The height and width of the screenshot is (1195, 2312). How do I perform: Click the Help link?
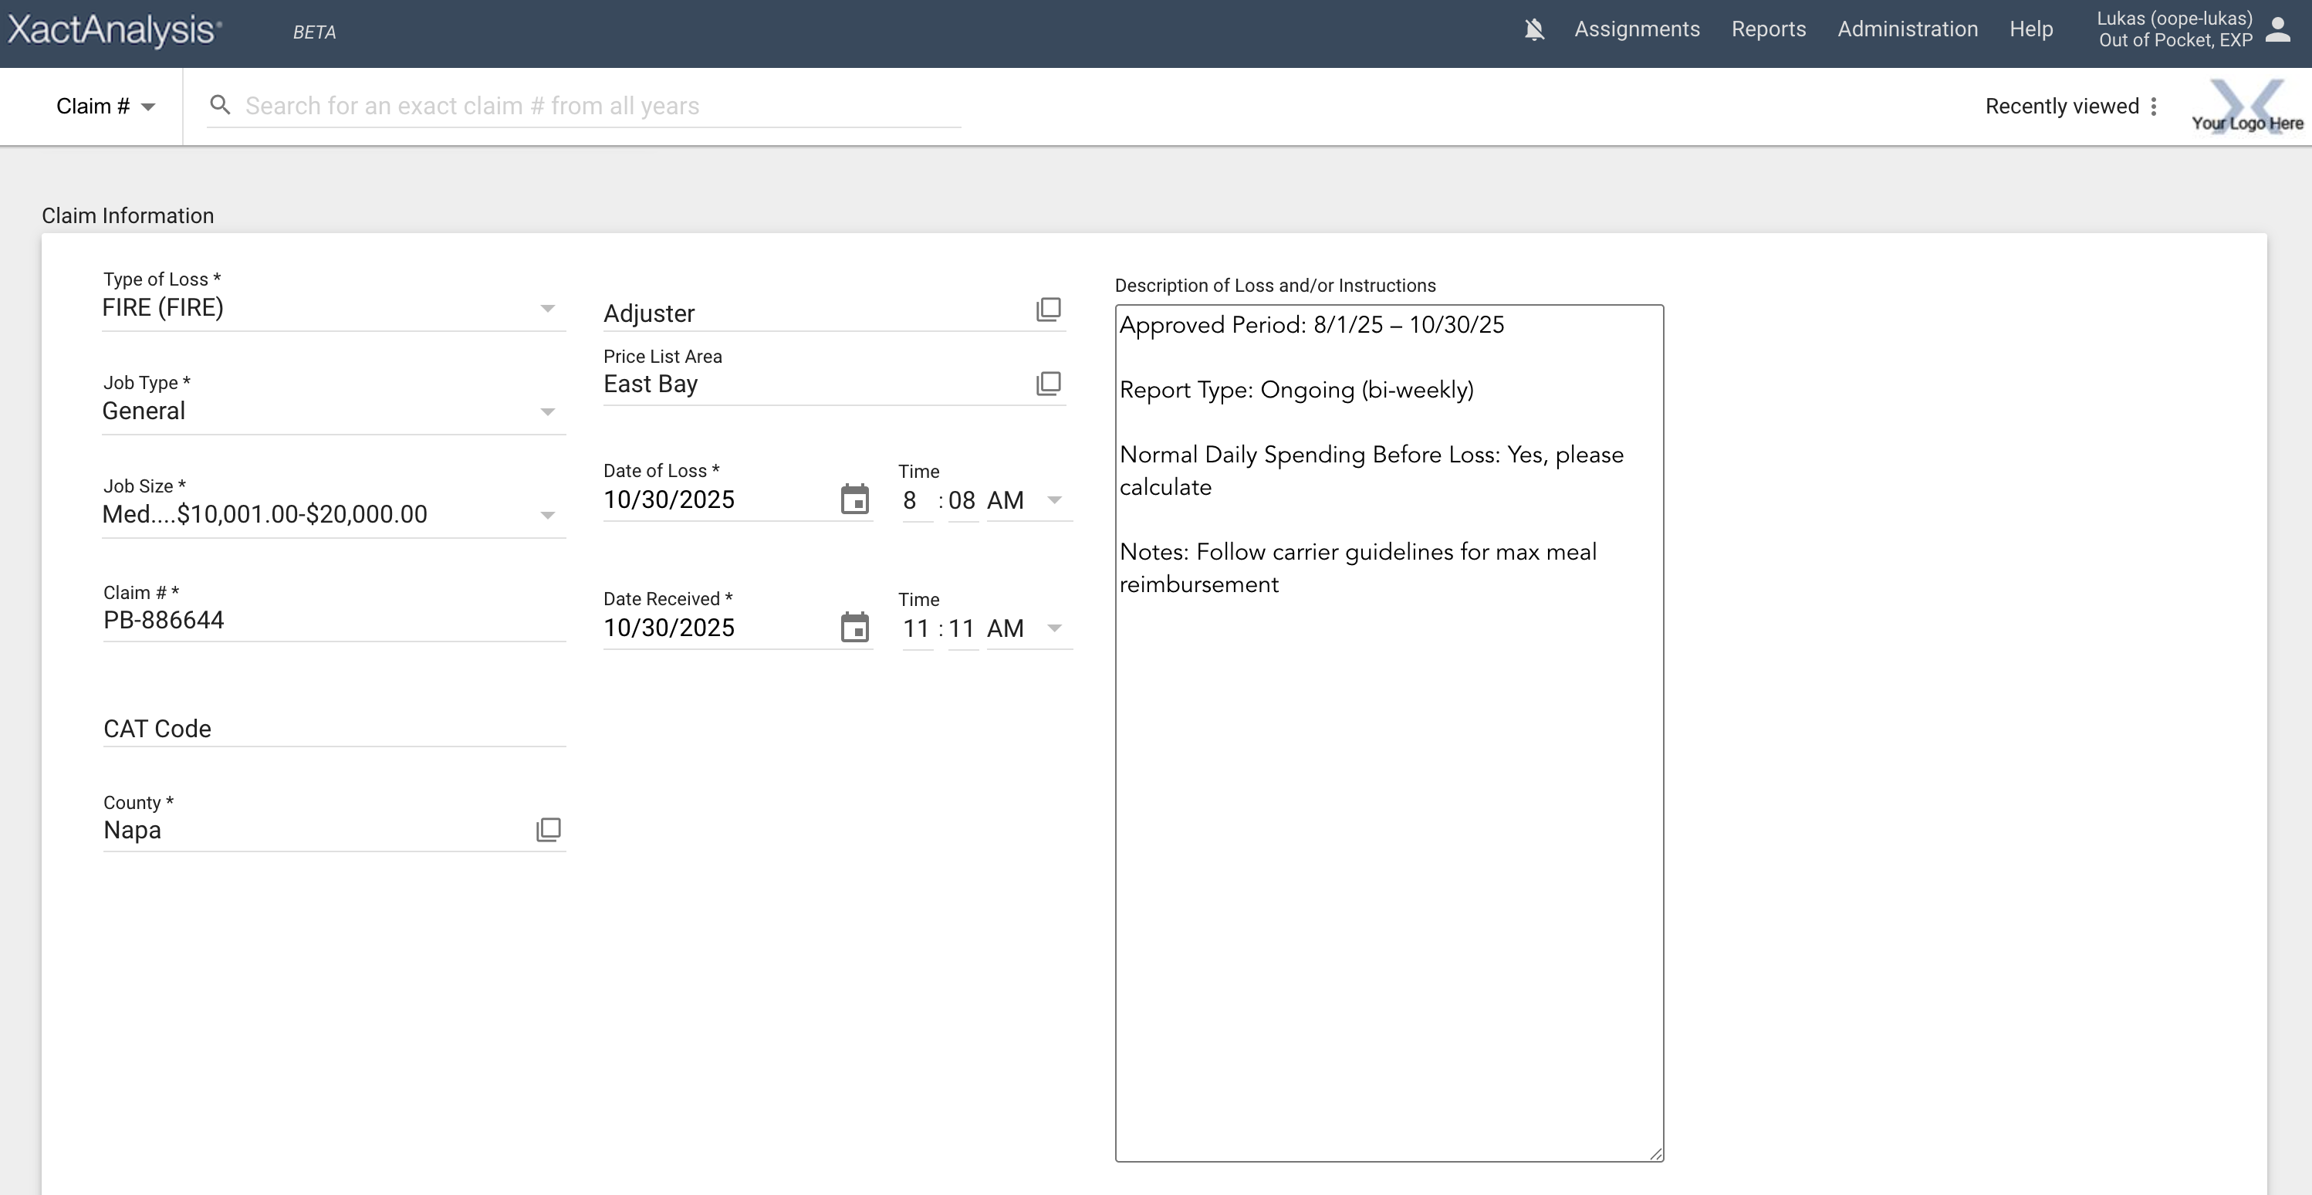tap(2031, 29)
